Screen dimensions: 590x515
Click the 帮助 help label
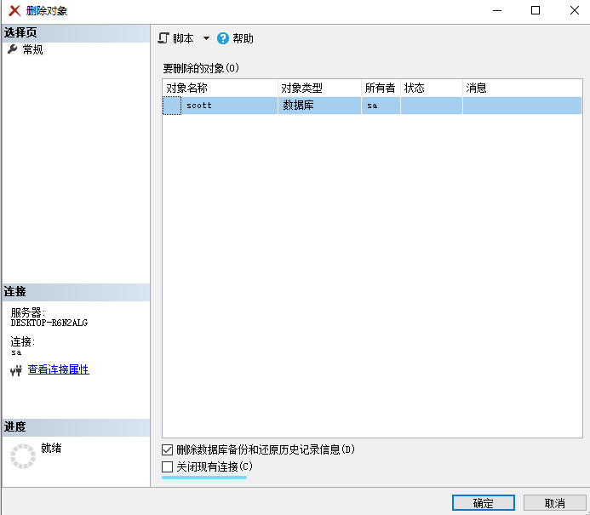(x=243, y=38)
